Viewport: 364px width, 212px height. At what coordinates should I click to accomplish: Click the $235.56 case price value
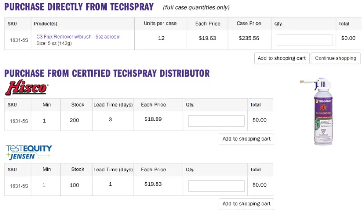pos(249,38)
